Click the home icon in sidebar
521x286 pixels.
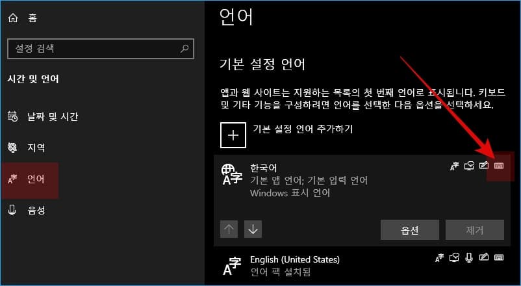(13, 18)
